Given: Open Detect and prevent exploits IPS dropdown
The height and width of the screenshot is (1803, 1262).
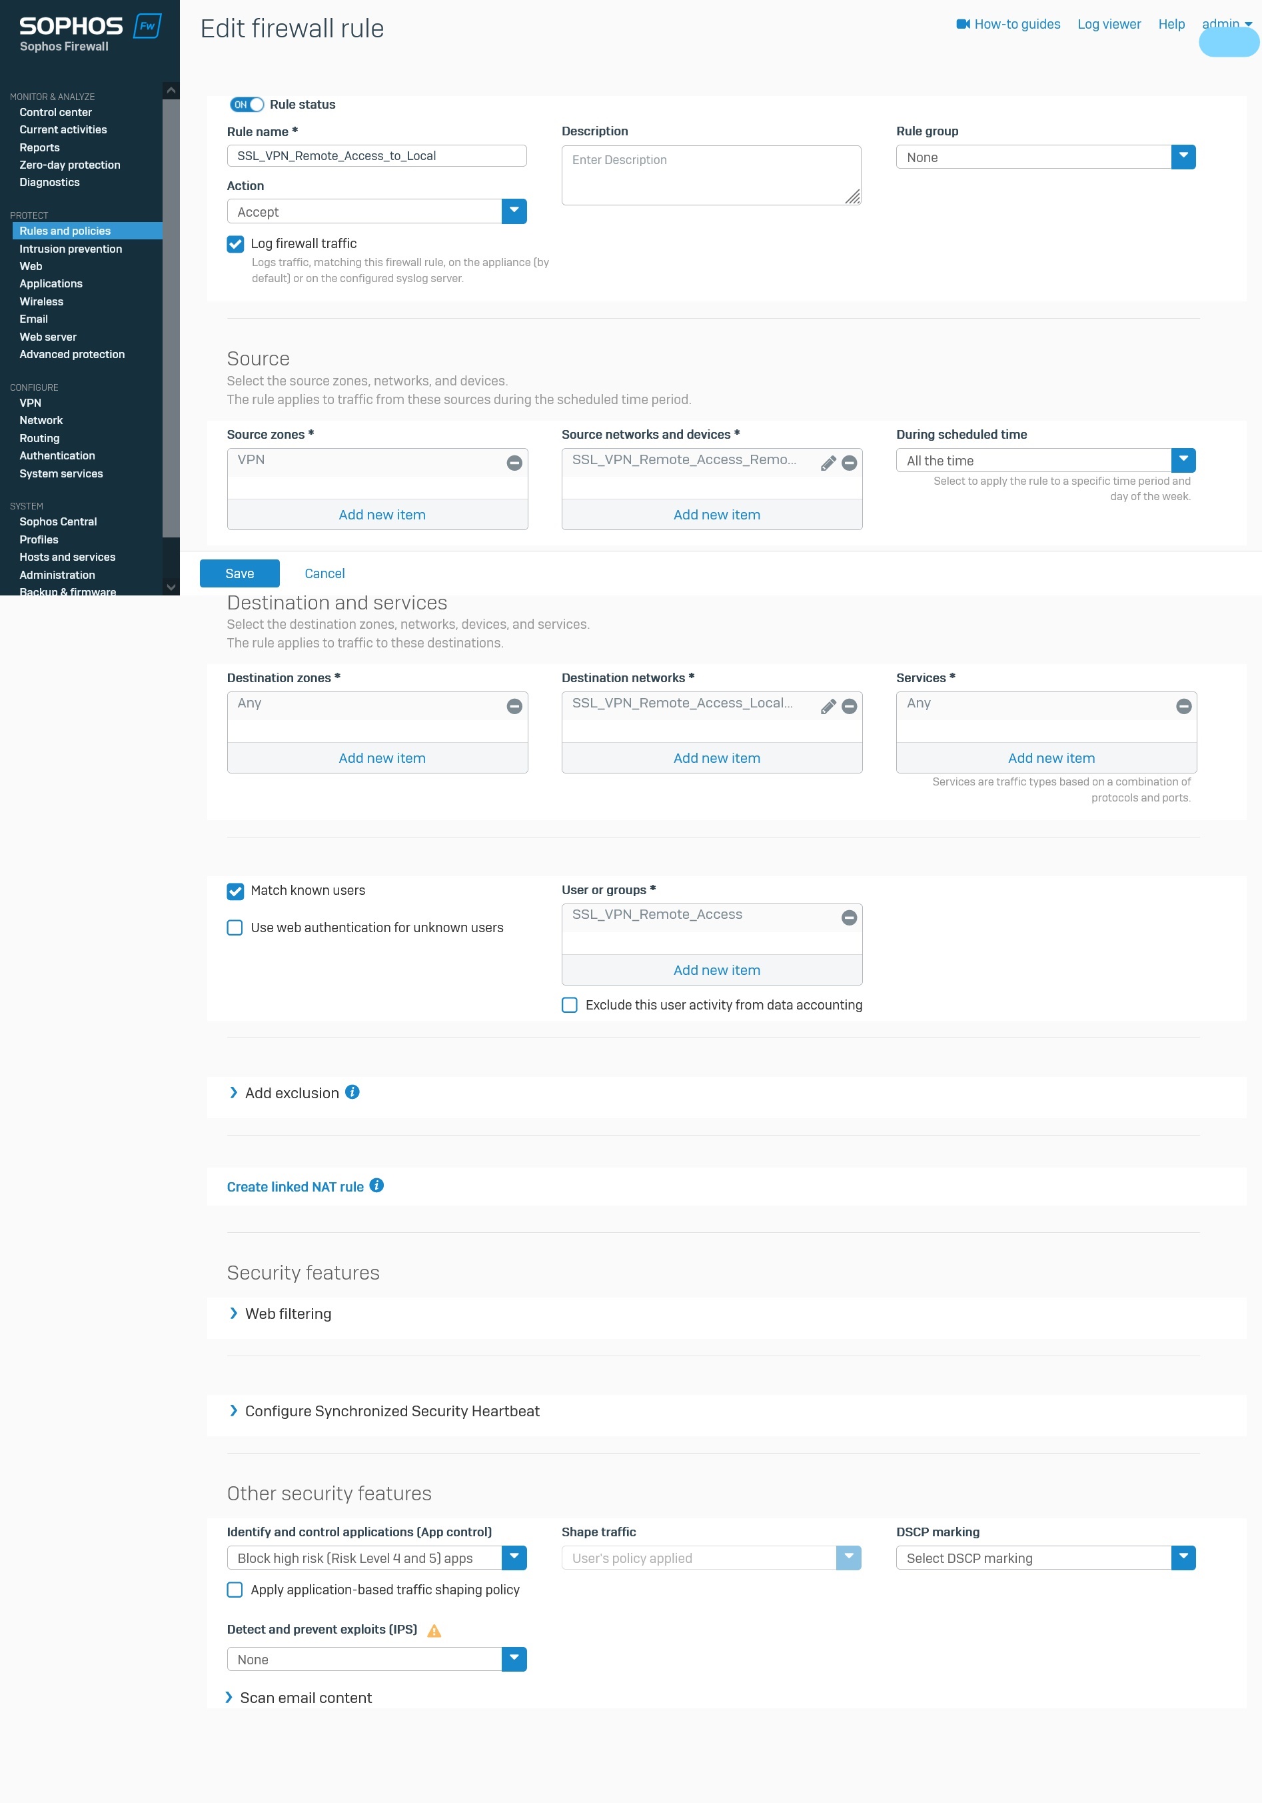Looking at the screenshot, I should tap(376, 1659).
